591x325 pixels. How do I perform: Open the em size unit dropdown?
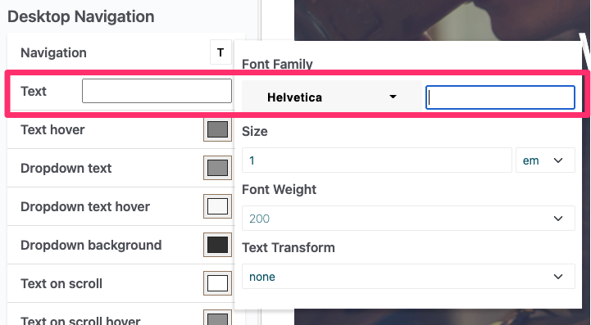pos(545,160)
